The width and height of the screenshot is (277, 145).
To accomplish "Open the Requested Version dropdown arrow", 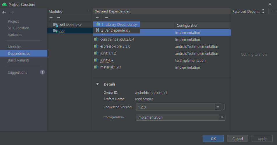I will (x=218, y=107).
